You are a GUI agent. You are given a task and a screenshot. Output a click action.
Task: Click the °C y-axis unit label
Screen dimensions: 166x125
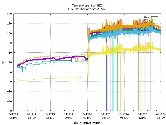click(x=3, y=63)
